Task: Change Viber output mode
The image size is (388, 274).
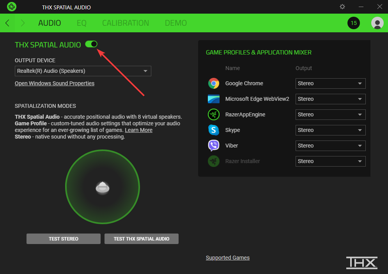Action: pos(330,146)
